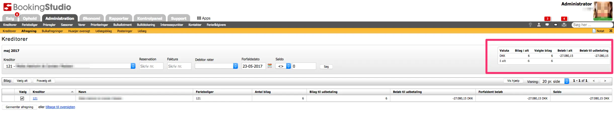
Task: Click the printer icon in top bar
Action: click(x=564, y=25)
